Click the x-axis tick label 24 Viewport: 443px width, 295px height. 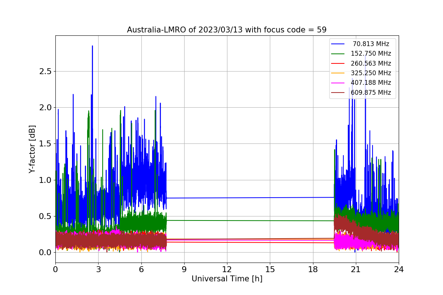point(398,269)
